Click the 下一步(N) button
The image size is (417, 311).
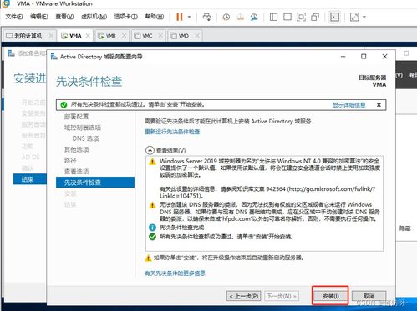click(x=281, y=296)
